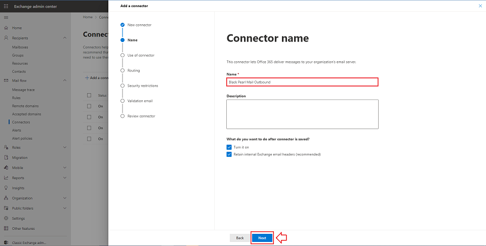The width and height of the screenshot is (486, 246).
Task: Click into the connector Name field
Action: (302, 82)
